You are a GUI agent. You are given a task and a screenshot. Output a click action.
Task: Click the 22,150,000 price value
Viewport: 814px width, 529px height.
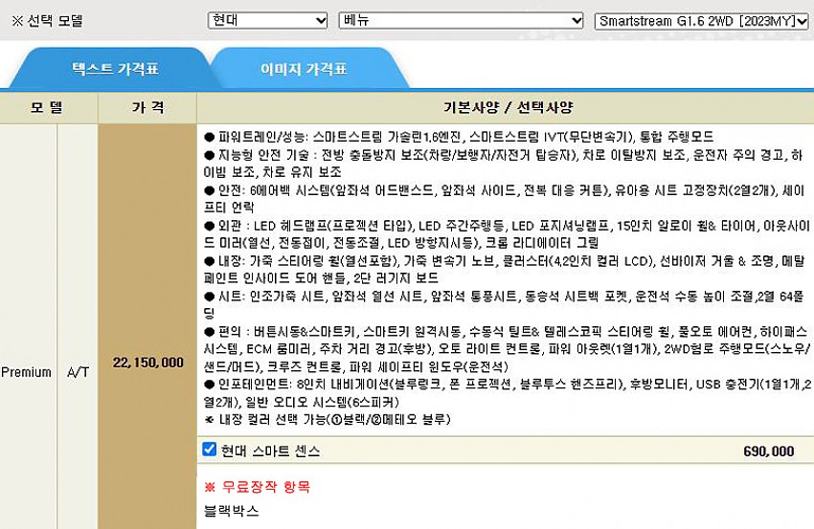coord(147,363)
